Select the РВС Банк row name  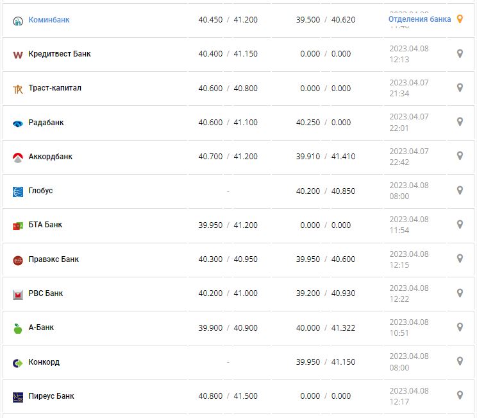pyautogui.click(x=46, y=293)
